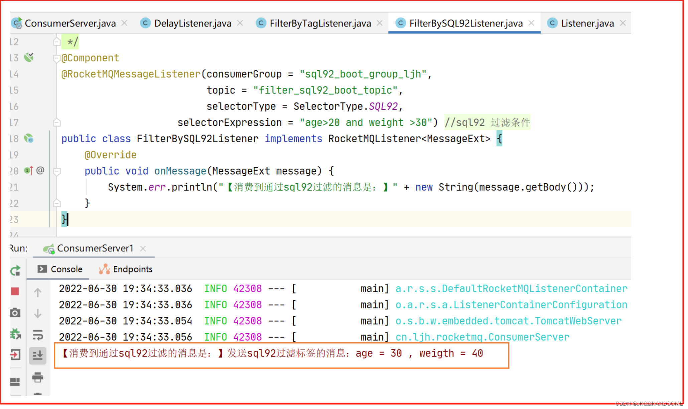
Task: Collapse the annotations fold marker at @Component
Action: [x=57, y=59]
